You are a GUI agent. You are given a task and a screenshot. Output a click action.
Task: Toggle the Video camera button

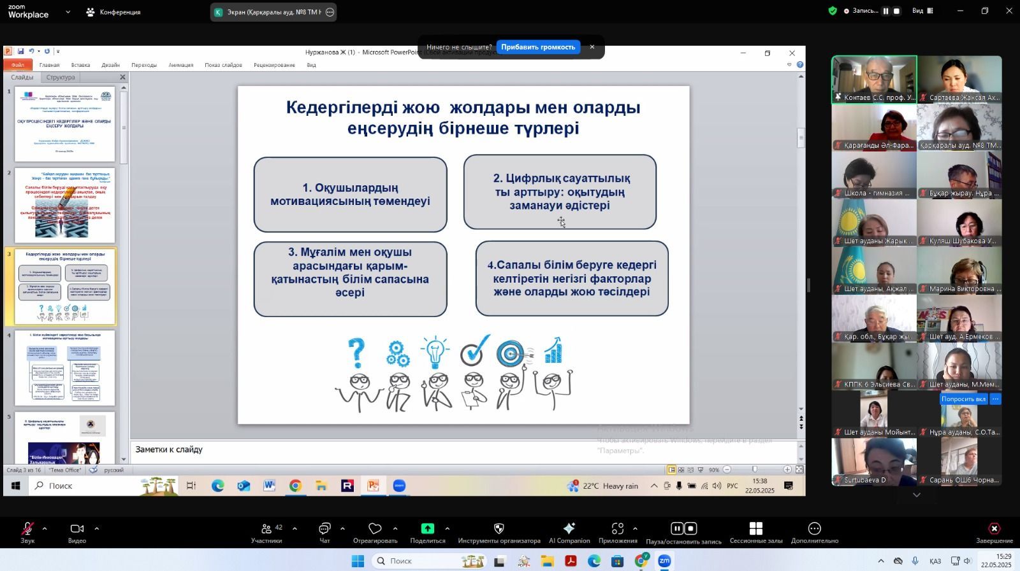[77, 529]
